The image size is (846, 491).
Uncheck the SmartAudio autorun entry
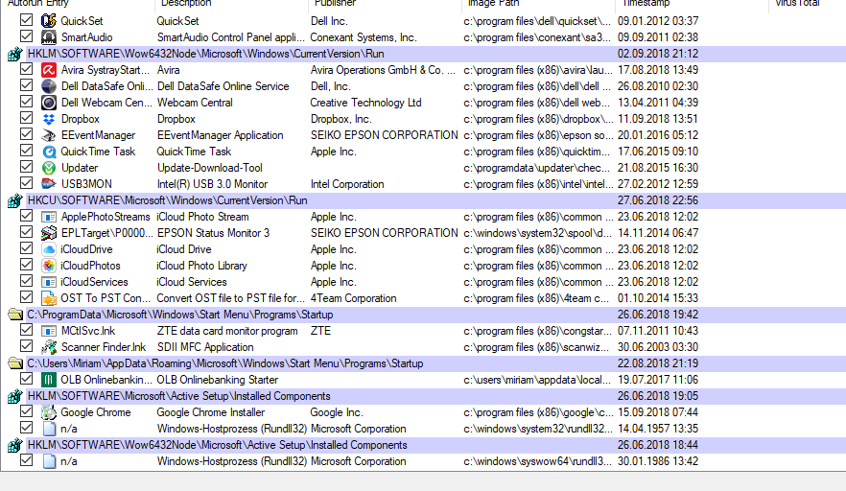pos(26,36)
